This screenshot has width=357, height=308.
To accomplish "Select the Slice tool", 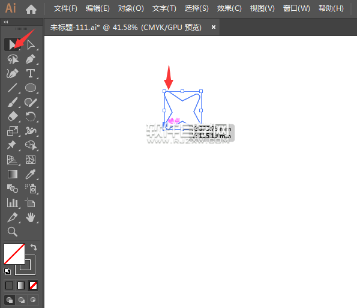I will (x=13, y=217).
